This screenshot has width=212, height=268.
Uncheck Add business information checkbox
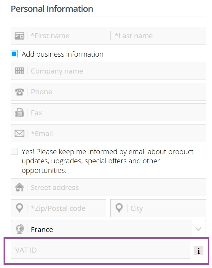(x=14, y=54)
